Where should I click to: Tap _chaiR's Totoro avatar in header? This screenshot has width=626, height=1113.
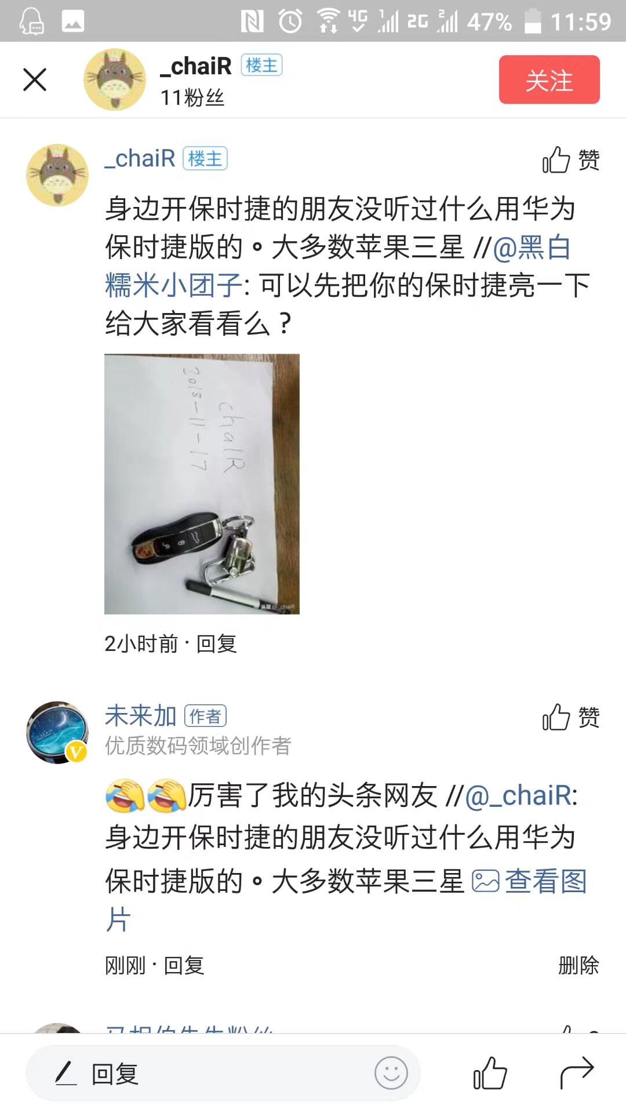pyautogui.click(x=115, y=79)
